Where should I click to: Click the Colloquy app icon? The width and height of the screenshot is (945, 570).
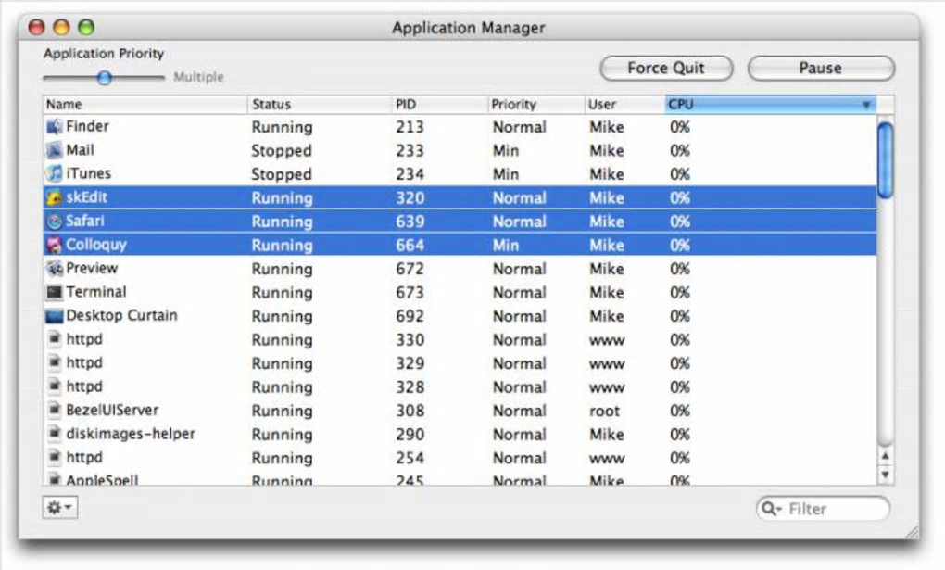[55, 245]
